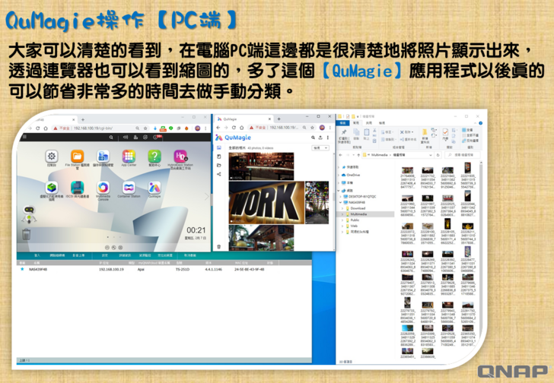554x383 pixels.
Task: Switch to the Home tab in Explorer ribbon
Action: [356, 123]
